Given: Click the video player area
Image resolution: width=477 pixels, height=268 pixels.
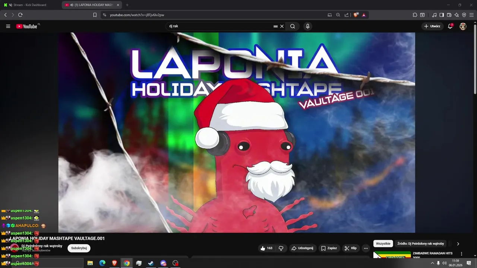Looking at the screenshot, I should (x=237, y=133).
